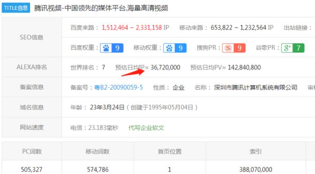Click the 企业 nature value

pos(178,87)
